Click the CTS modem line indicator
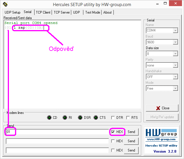Image resolution: width=184 pixels, height=159 pixels. click(x=96, y=118)
